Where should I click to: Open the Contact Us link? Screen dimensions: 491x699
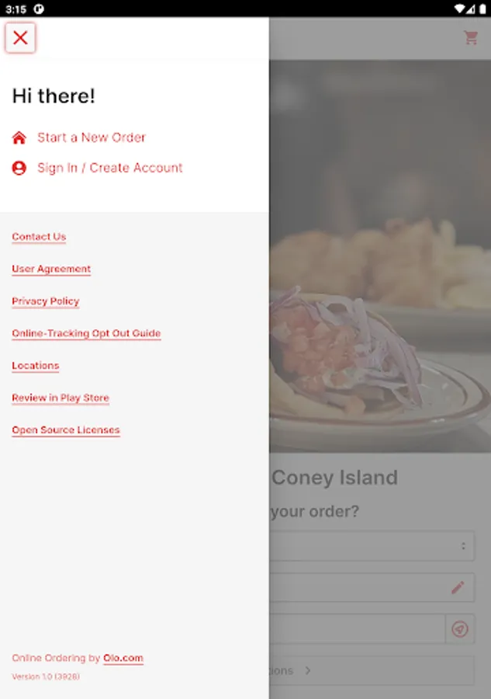click(40, 237)
